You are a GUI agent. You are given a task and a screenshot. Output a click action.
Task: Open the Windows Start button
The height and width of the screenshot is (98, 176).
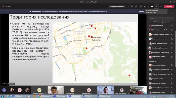point(3,96)
